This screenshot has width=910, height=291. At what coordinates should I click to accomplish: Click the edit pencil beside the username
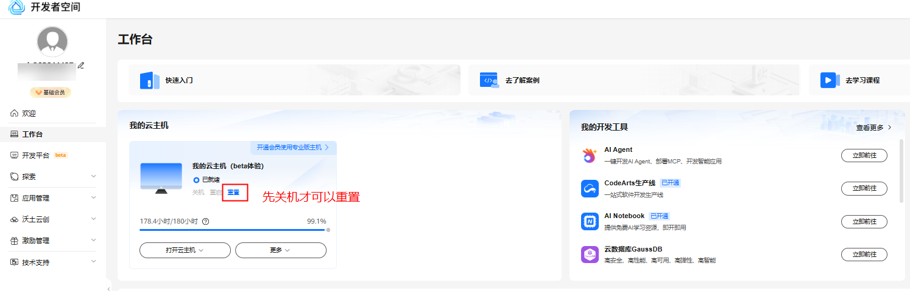click(81, 66)
